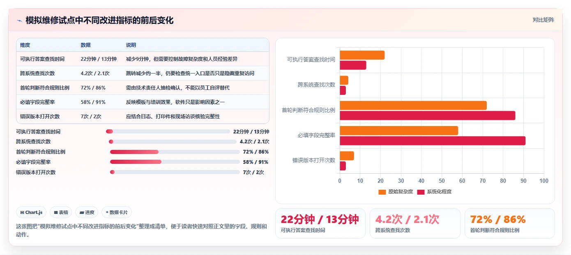Click the x-axis tick 50
Viewport: 571px width, 255px height.
[442, 181]
